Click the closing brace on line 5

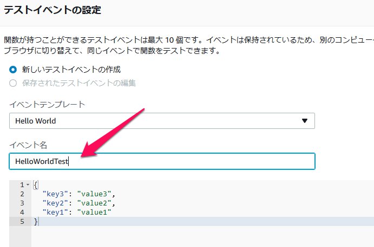point(36,222)
